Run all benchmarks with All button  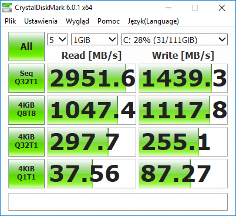[26, 46]
